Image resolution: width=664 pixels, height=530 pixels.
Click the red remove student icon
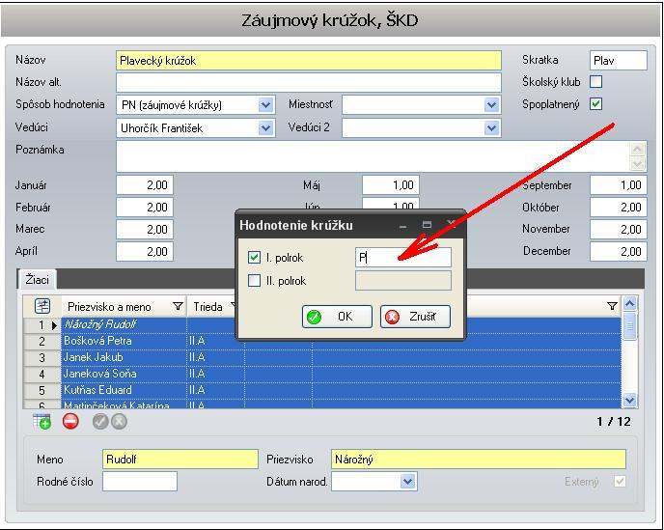tap(70, 422)
